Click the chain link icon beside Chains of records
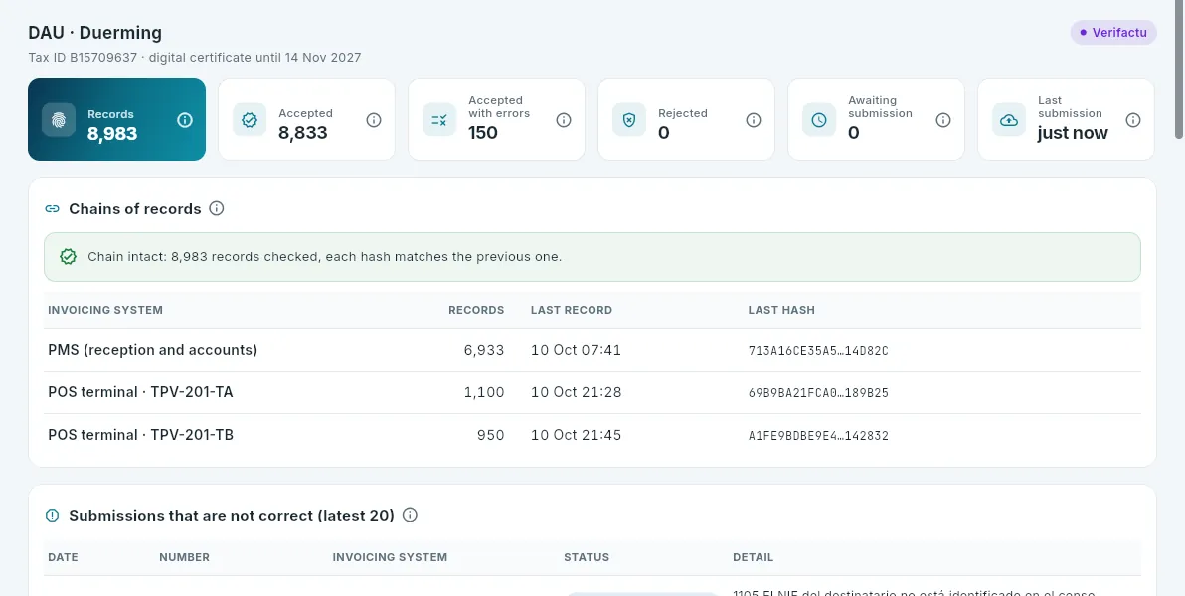 coord(52,209)
